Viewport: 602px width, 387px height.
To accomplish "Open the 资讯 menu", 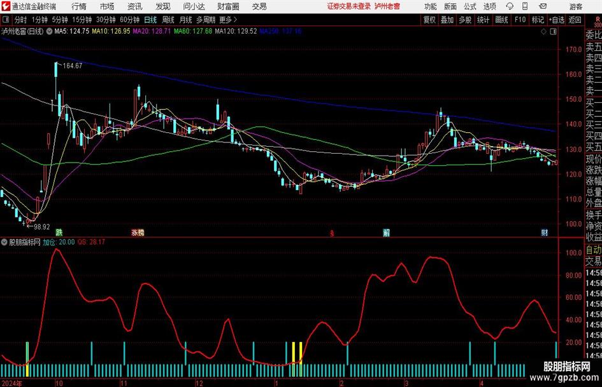I will pyautogui.click(x=135, y=6).
